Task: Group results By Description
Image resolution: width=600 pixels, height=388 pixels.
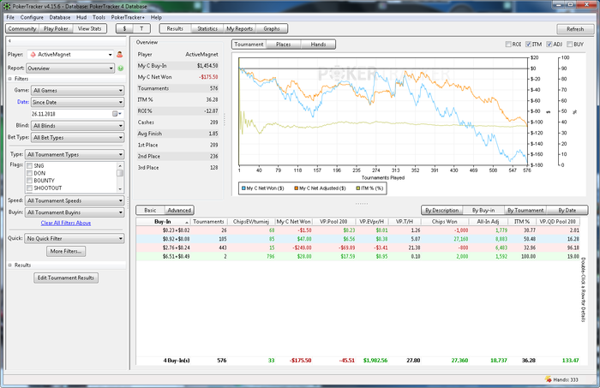Action: (x=442, y=210)
